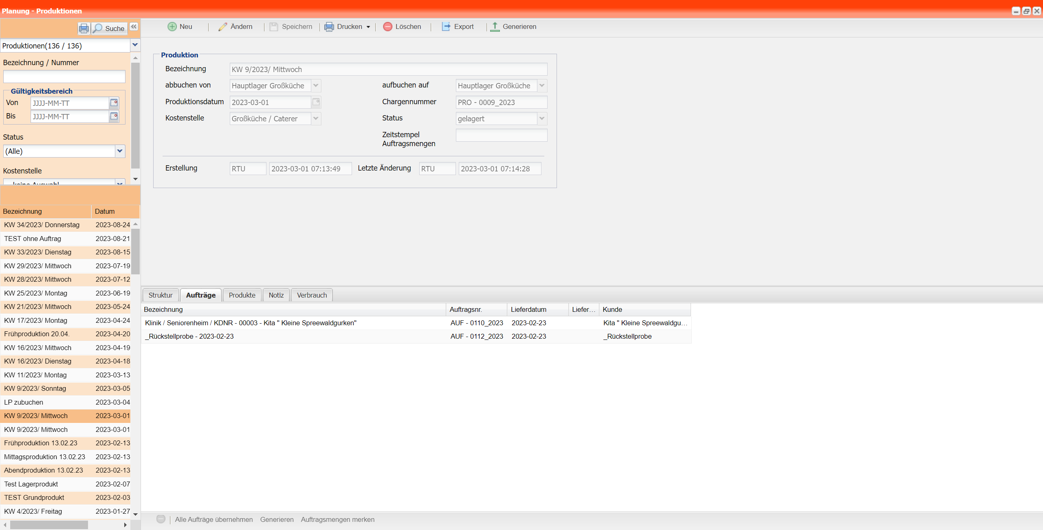
Task: Click the Ändern pencil icon
Action: 222,27
